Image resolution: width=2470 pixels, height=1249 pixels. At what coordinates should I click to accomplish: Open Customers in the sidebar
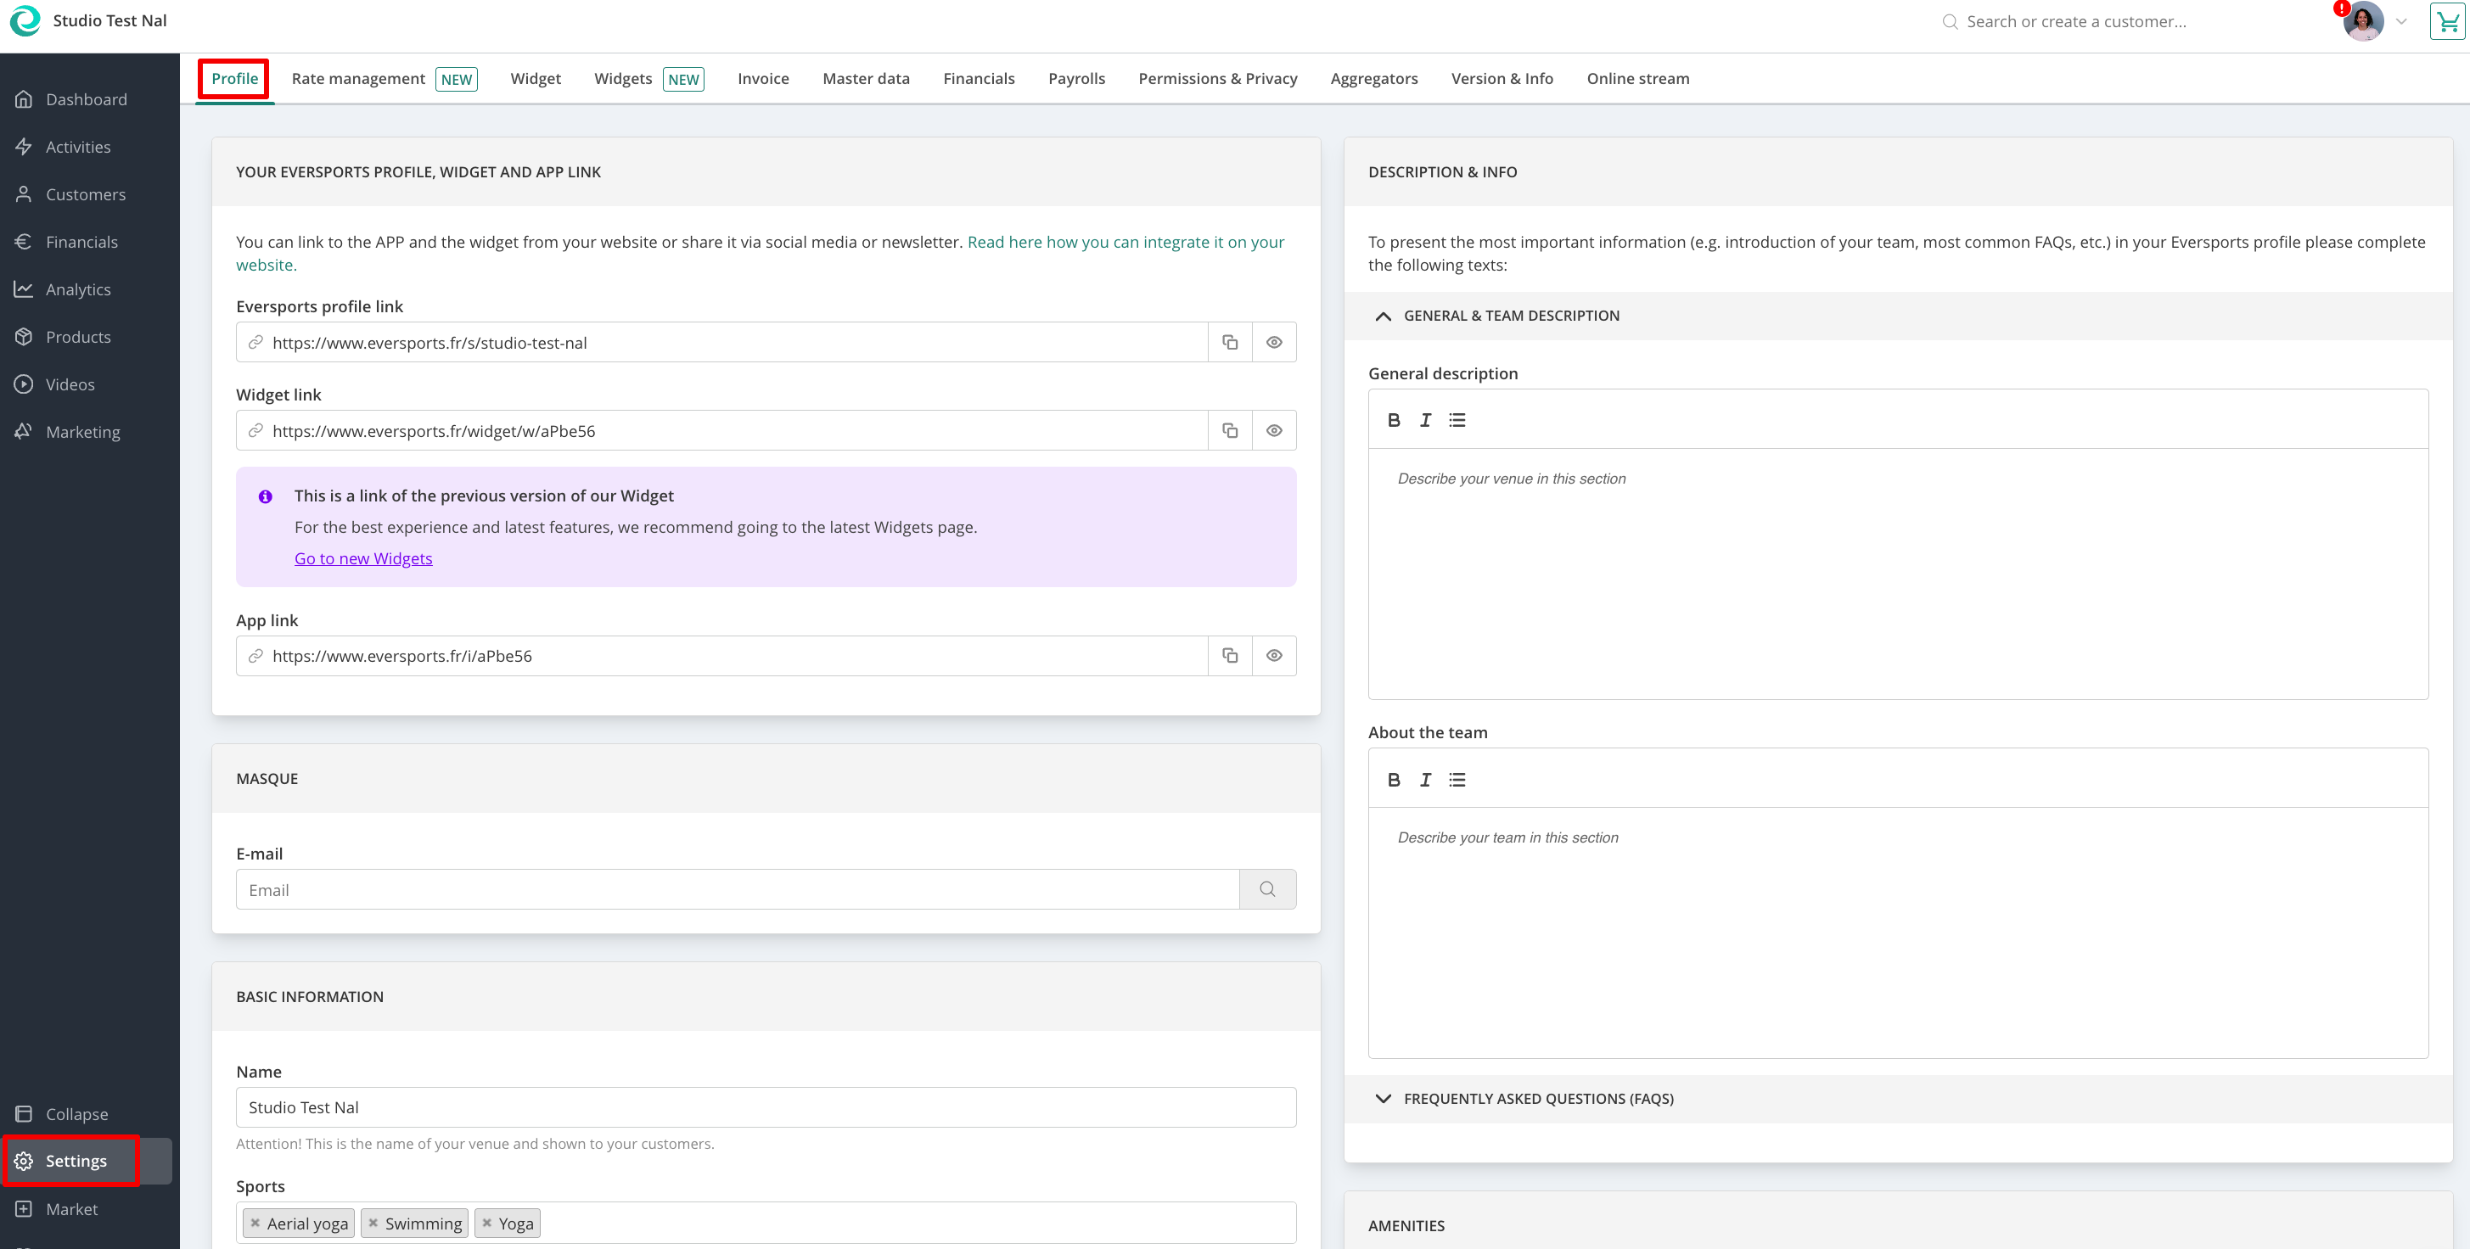[x=87, y=194]
